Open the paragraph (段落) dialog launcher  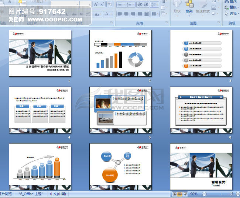(165, 23)
